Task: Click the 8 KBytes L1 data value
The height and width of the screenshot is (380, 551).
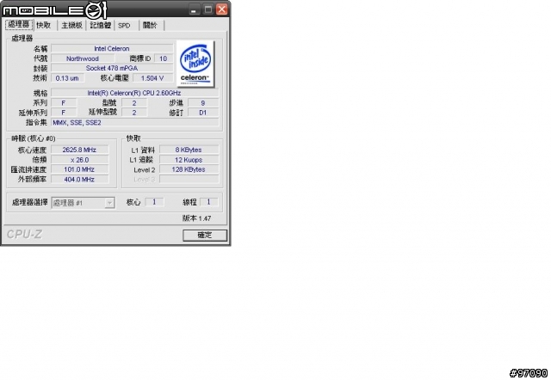Action: tap(189, 150)
